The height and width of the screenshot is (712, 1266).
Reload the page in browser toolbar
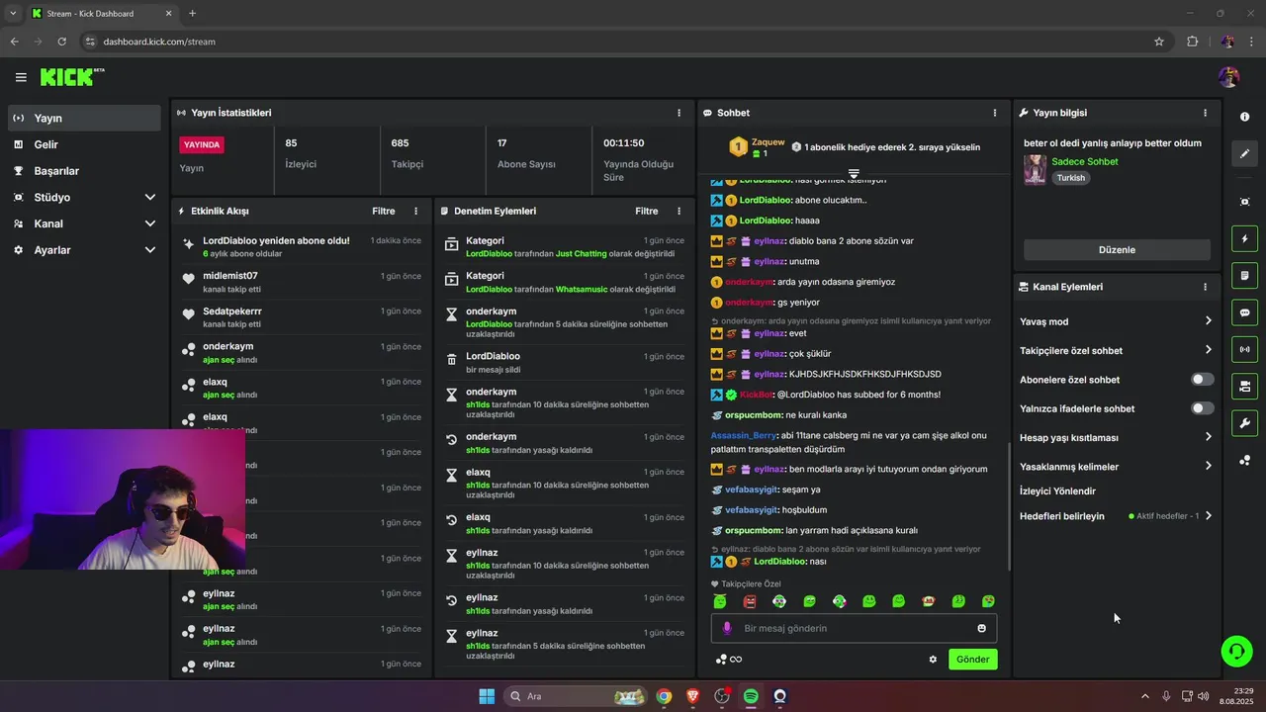click(x=61, y=42)
